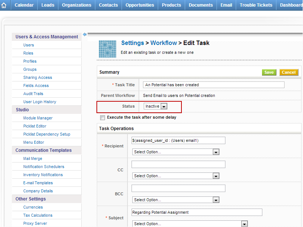
Task: Click into the empty CC text field
Action: [x=178, y=164]
